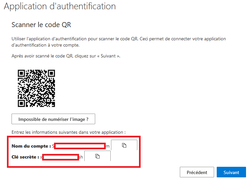Screen dimensions: 249x180
Task: Click the QR code's top-left finder square
Action: 21,73
